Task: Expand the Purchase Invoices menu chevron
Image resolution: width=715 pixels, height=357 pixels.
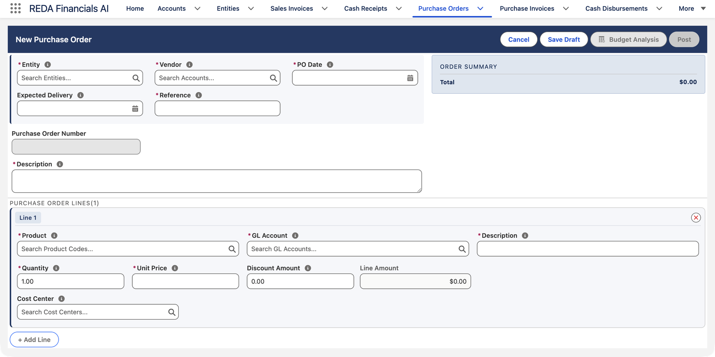Action: (566, 8)
